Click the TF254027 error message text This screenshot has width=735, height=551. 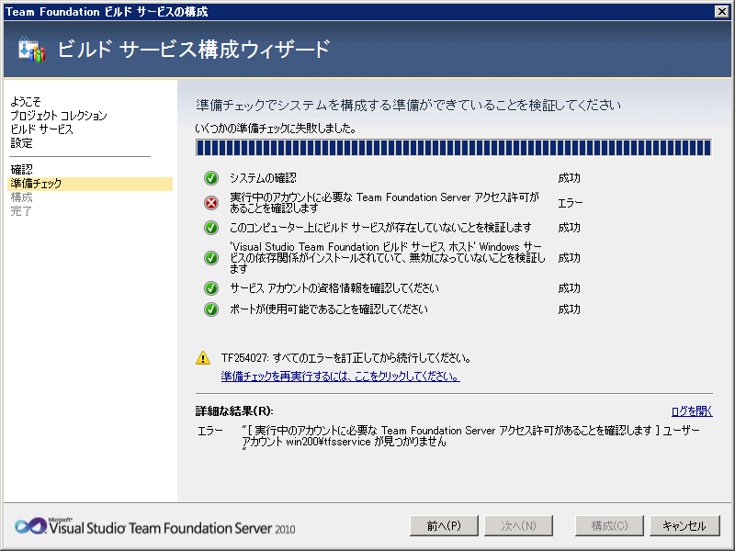346,358
